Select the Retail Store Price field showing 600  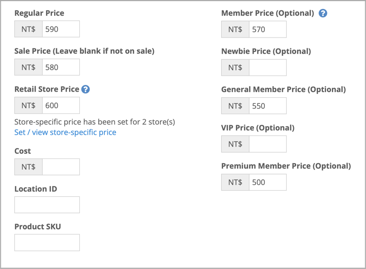tap(61, 105)
